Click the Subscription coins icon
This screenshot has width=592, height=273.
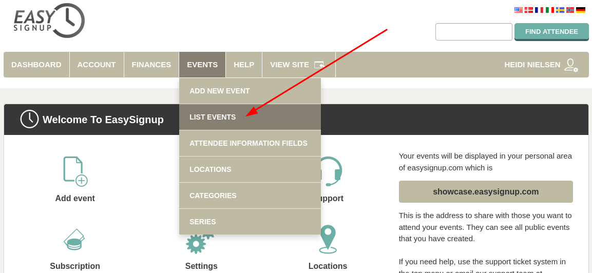(x=74, y=240)
